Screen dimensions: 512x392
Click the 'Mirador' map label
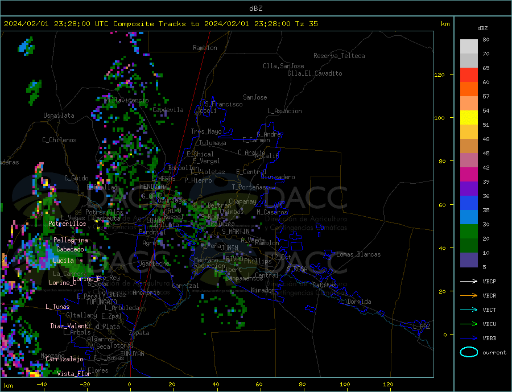(x=263, y=290)
